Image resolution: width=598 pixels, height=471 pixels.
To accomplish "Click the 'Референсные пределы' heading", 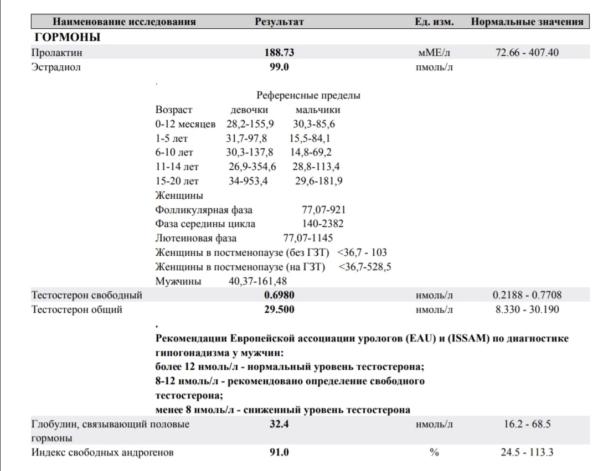I will (x=308, y=95).
